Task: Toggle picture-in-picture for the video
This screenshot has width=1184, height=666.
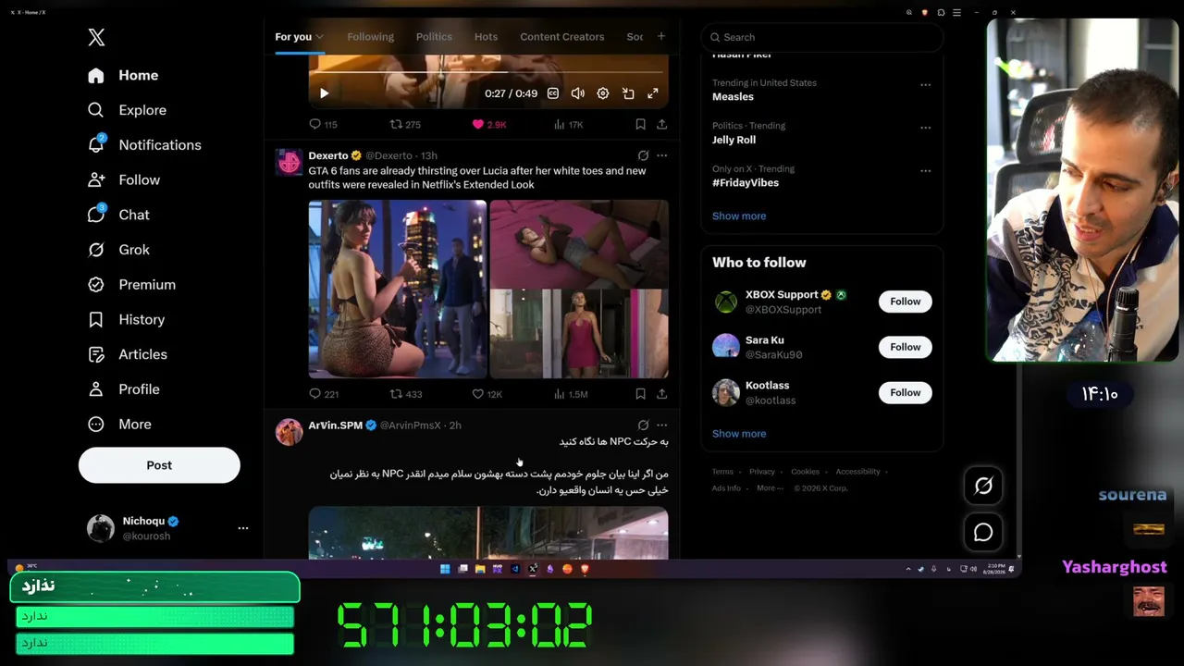Action: [x=628, y=93]
